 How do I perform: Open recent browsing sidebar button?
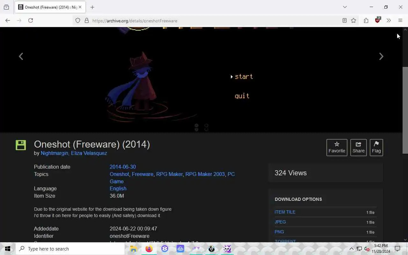coord(6,7)
